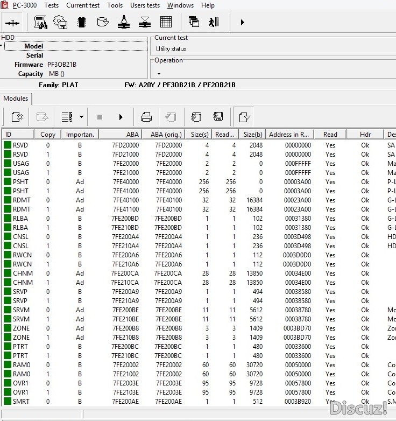This screenshot has height=421, width=396.
Task: Click the chip icon in the top toolbar
Action: (x=82, y=22)
